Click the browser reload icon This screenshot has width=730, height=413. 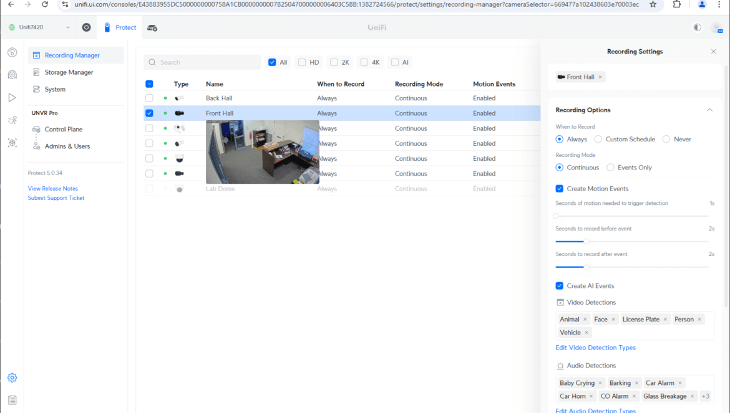click(x=45, y=4)
